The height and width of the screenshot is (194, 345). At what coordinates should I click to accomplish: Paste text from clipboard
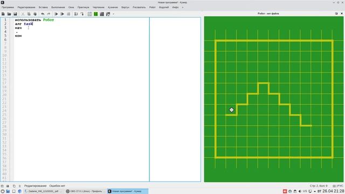pyautogui.click(x=35, y=14)
